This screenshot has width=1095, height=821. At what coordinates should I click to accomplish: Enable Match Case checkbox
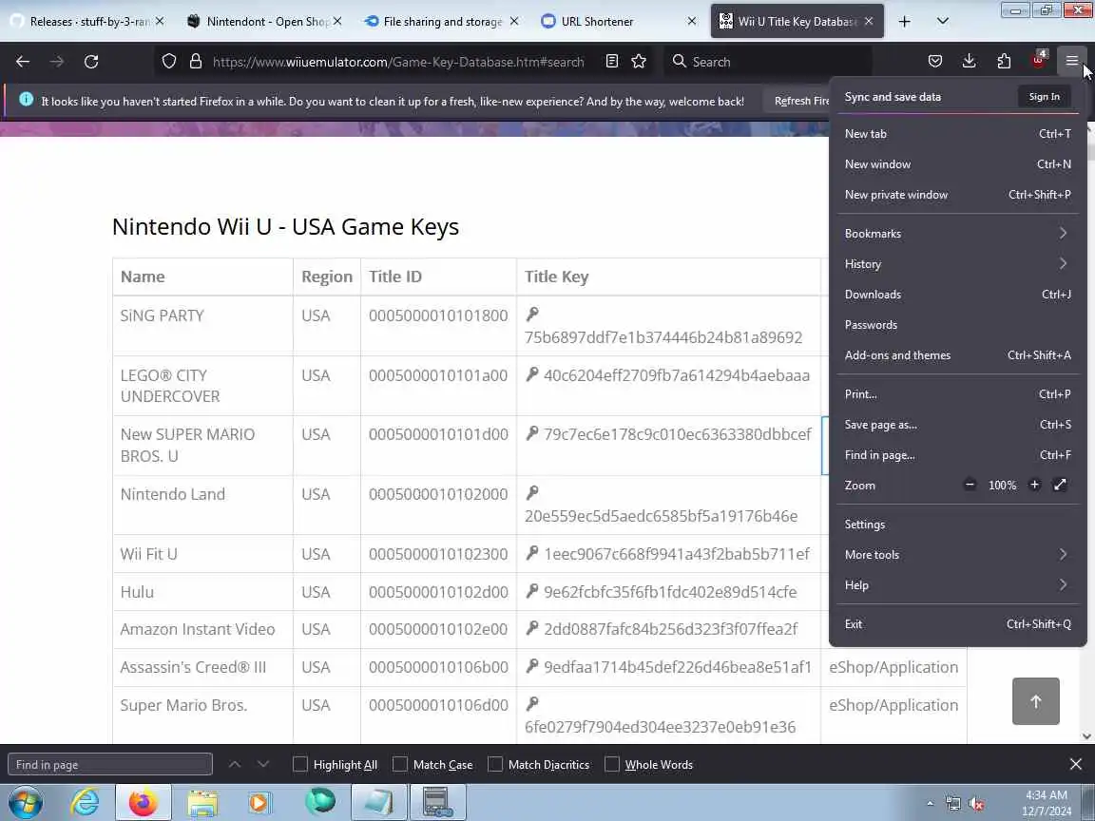tap(400, 764)
